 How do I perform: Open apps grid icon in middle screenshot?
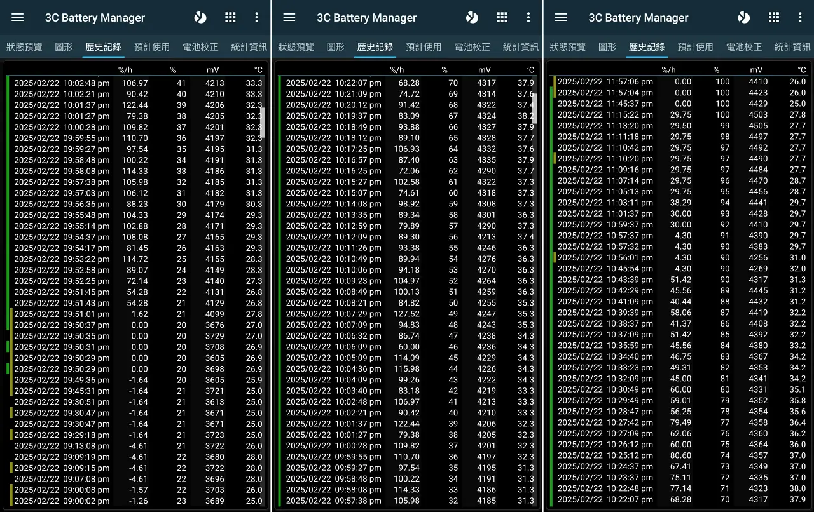coord(502,17)
